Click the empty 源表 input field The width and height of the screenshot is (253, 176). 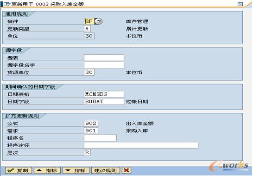(104, 58)
